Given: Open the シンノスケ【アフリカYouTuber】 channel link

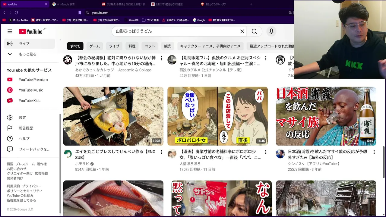Looking at the screenshot, I should click(x=315, y=164).
